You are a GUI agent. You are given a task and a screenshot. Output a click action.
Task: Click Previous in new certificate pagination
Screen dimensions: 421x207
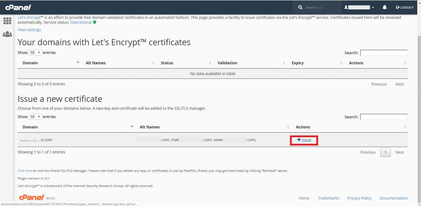click(368, 152)
